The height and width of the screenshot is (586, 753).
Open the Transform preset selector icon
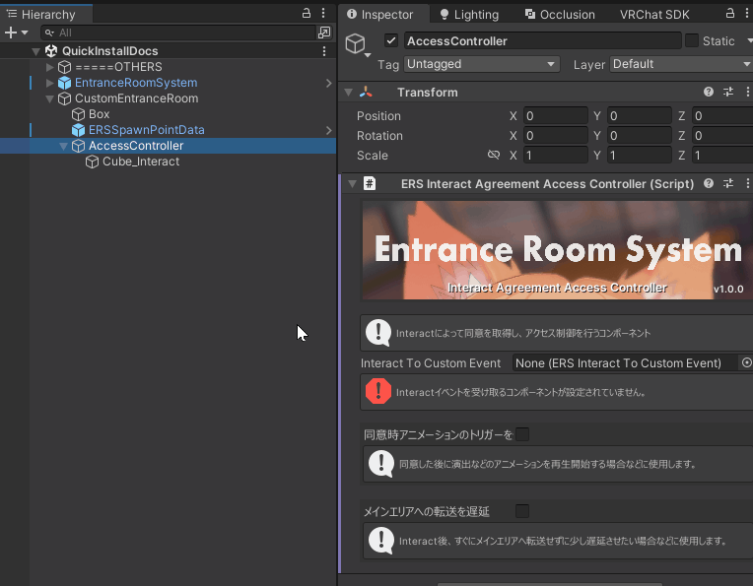click(x=728, y=92)
